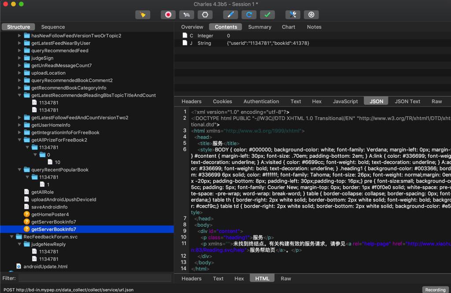Repeat the selected request with refresh icon

coord(248,15)
